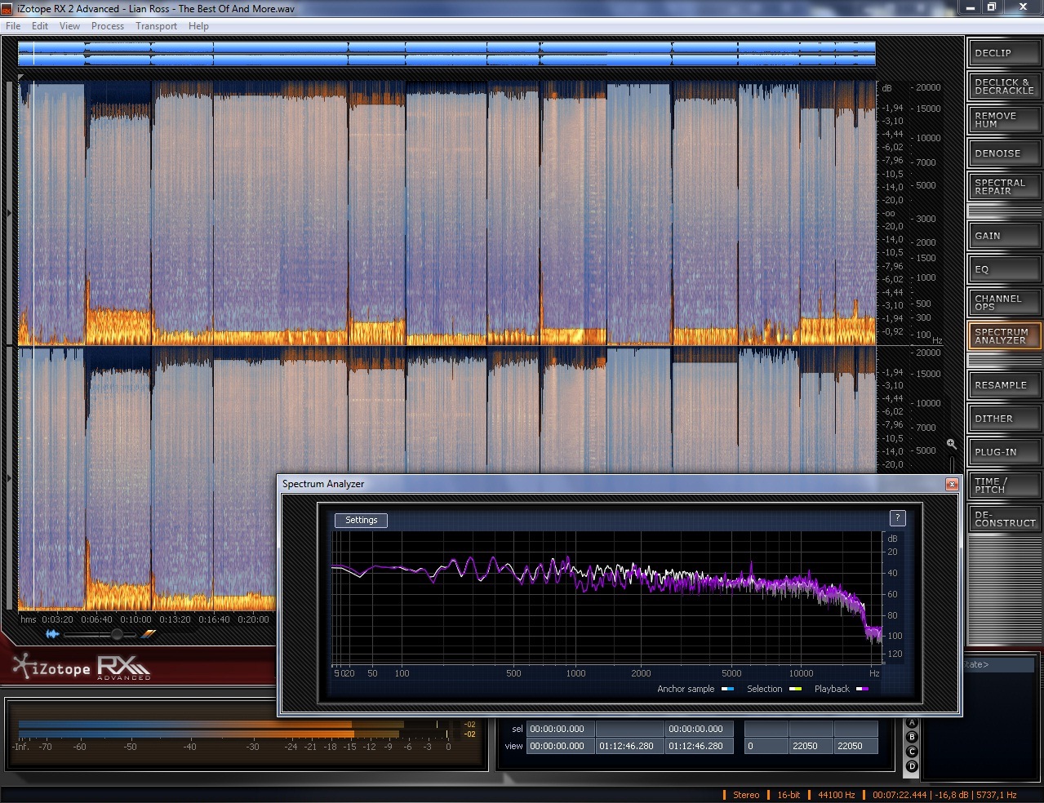The width and height of the screenshot is (1044, 803).
Task: Open the Spectral Repair module
Action: [1004, 187]
